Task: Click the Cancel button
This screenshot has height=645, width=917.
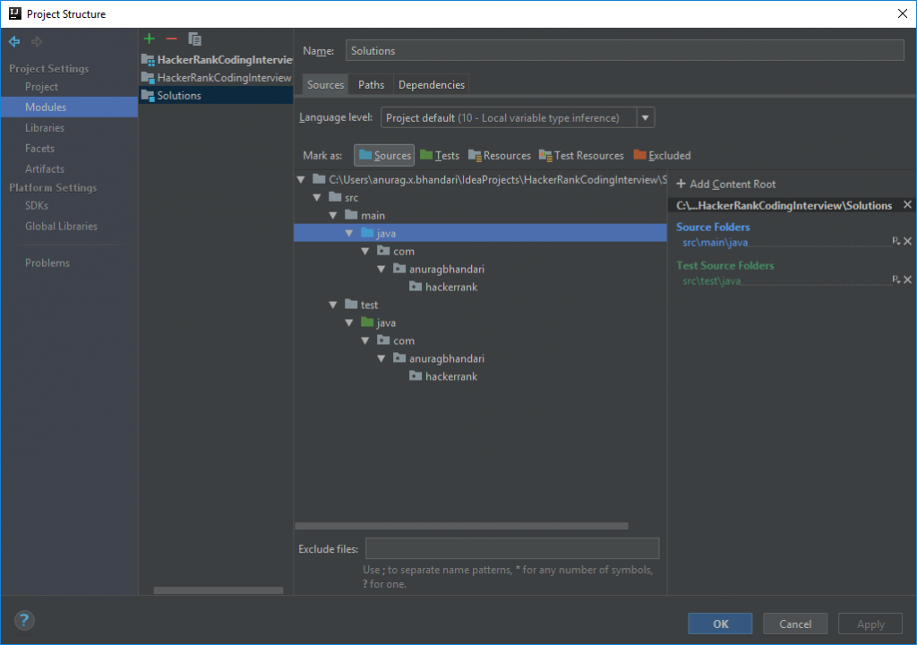Action: pyautogui.click(x=795, y=623)
